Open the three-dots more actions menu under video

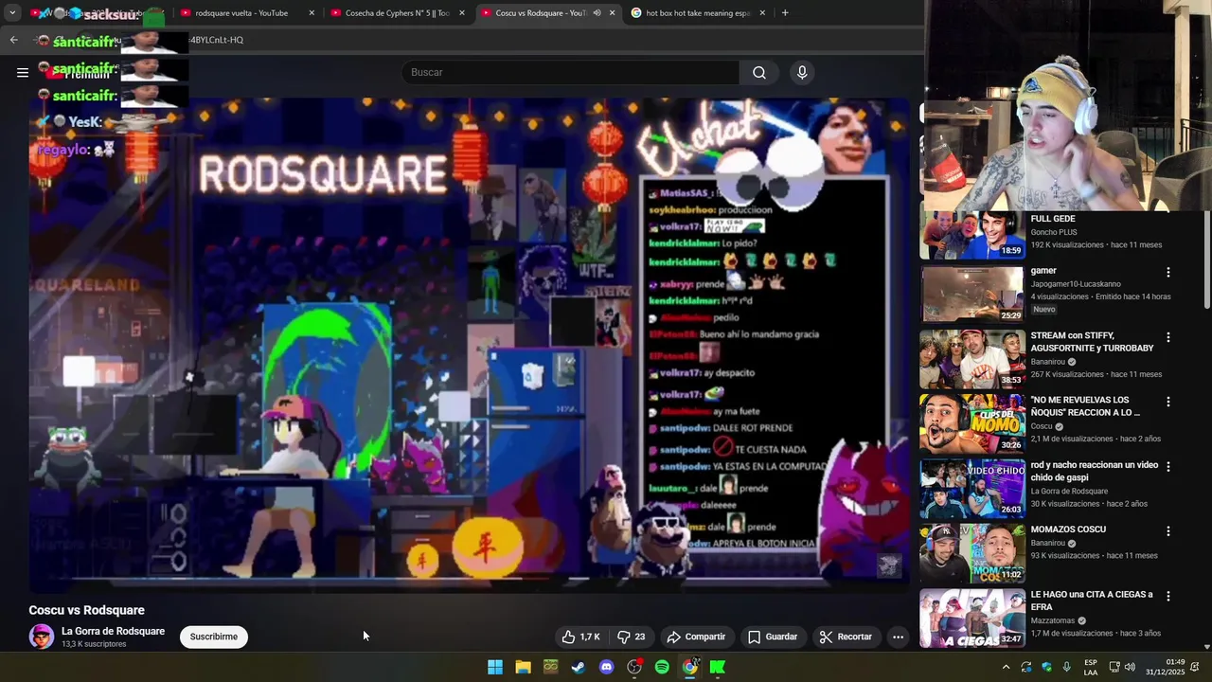pos(898,637)
